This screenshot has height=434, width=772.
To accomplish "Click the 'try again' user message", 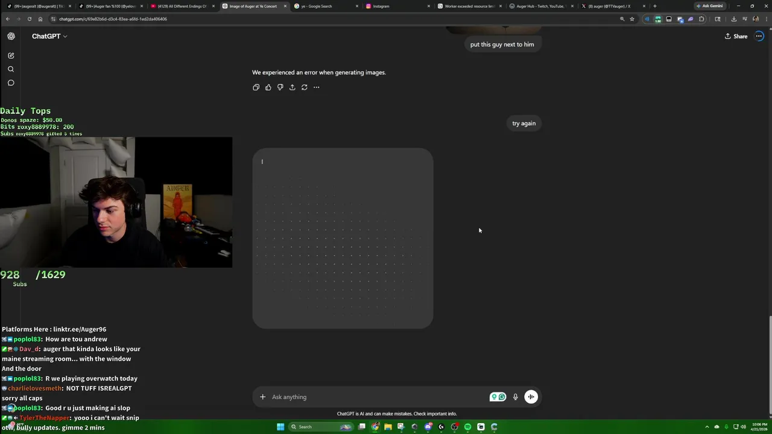I will pyautogui.click(x=524, y=124).
